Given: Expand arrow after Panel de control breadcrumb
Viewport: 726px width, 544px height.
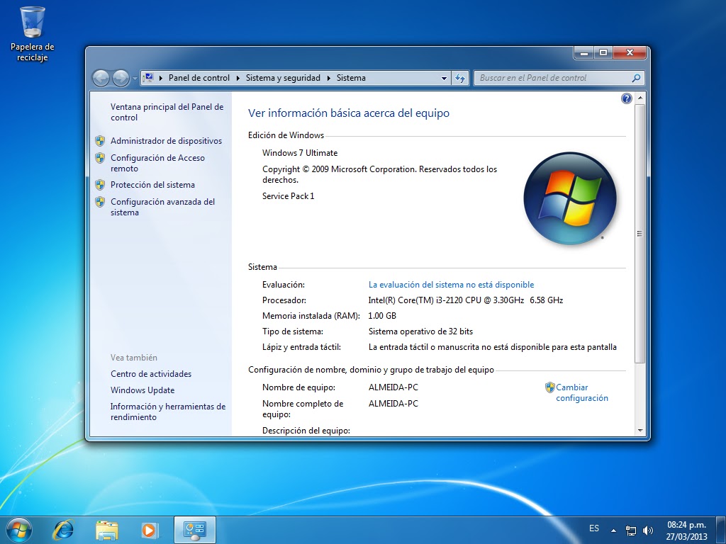Looking at the screenshot, I should coord(238,78).
